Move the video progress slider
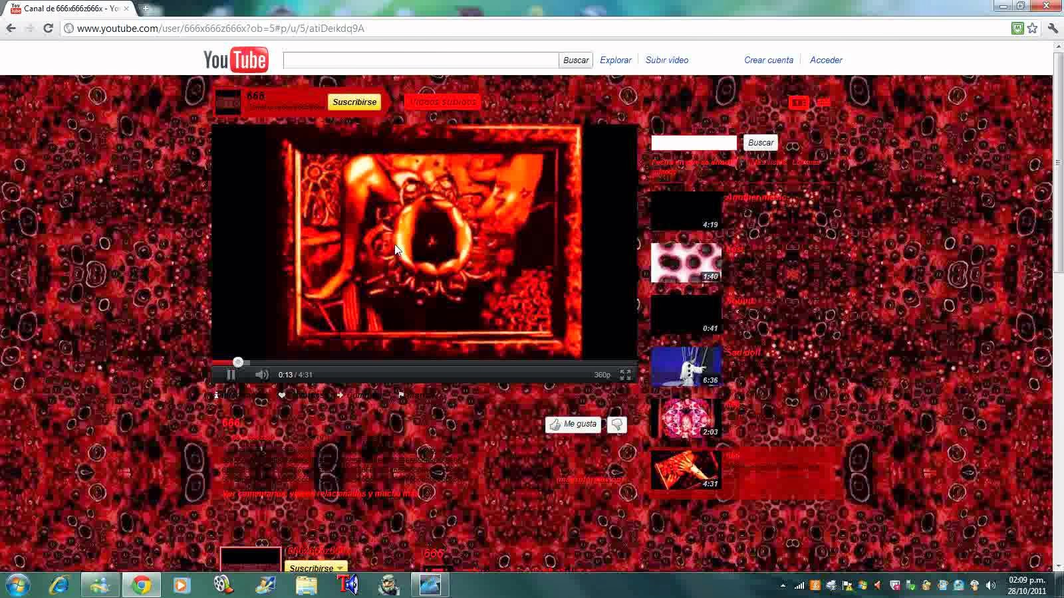Screen dimensions: 1064x598 click(238, 362)
